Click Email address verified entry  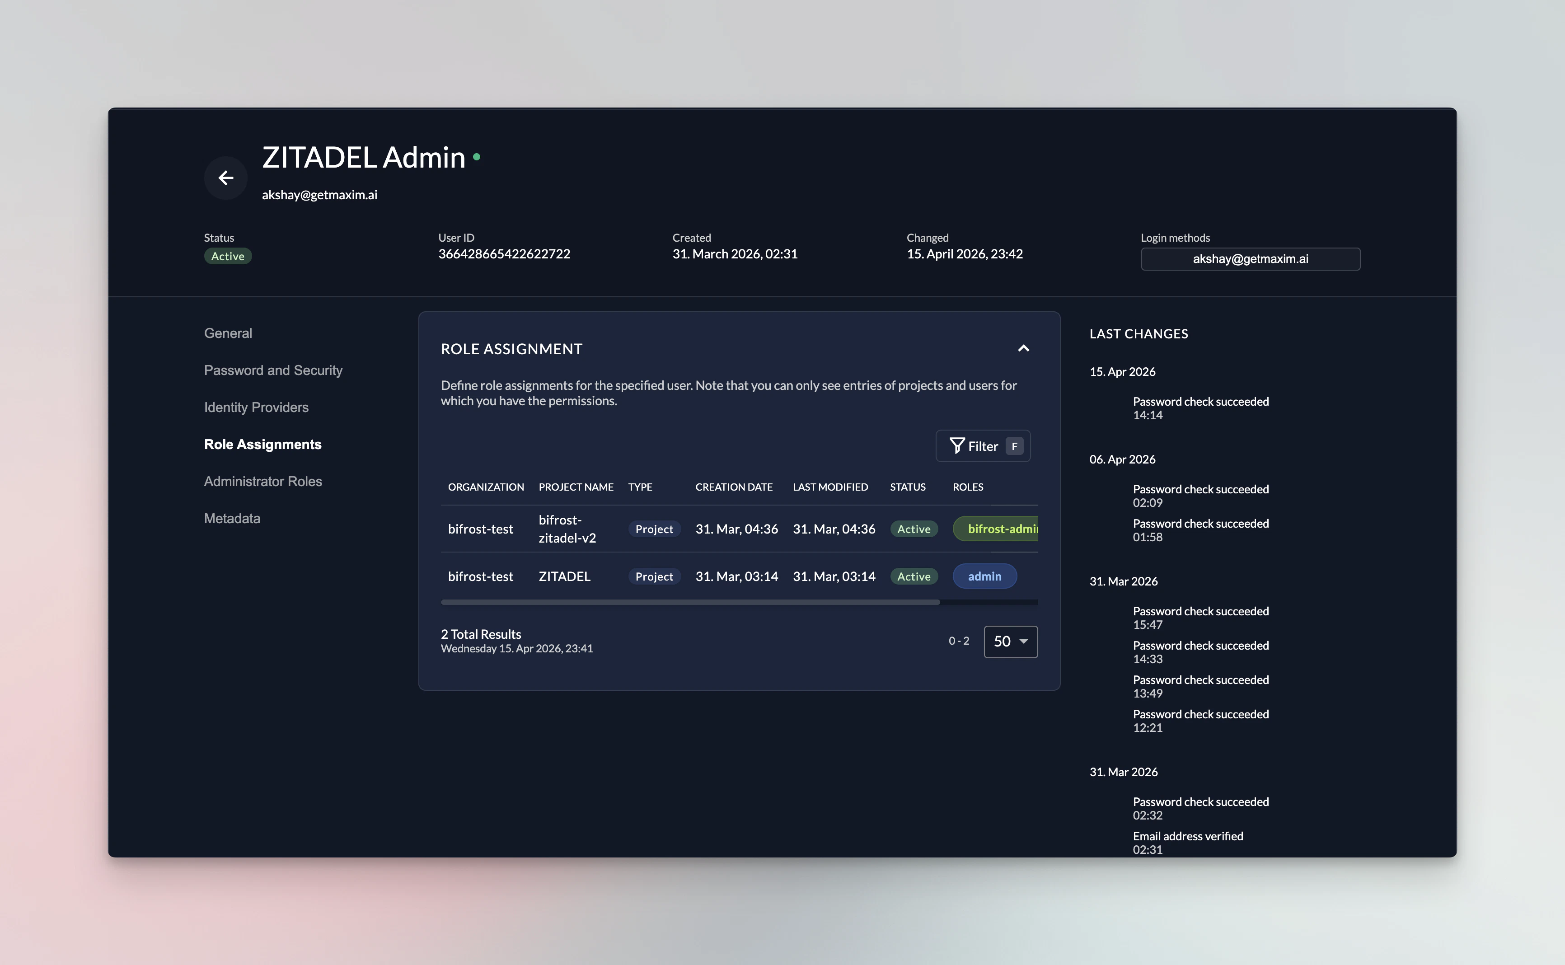point(1188,843)
